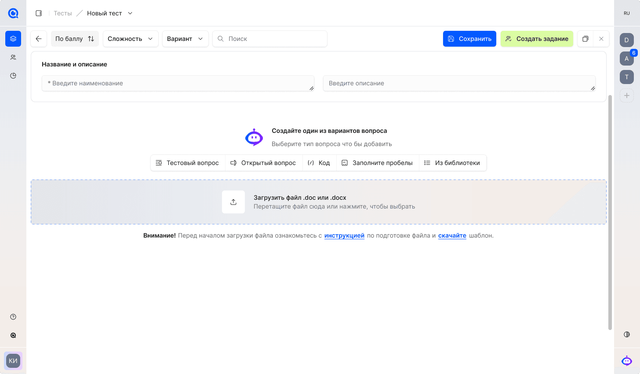Open the КИ user avatar menu
The image size is (640, 374).
[x=13, y=361]
